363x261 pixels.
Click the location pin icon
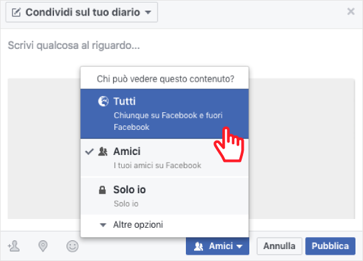tap(43, 246)
